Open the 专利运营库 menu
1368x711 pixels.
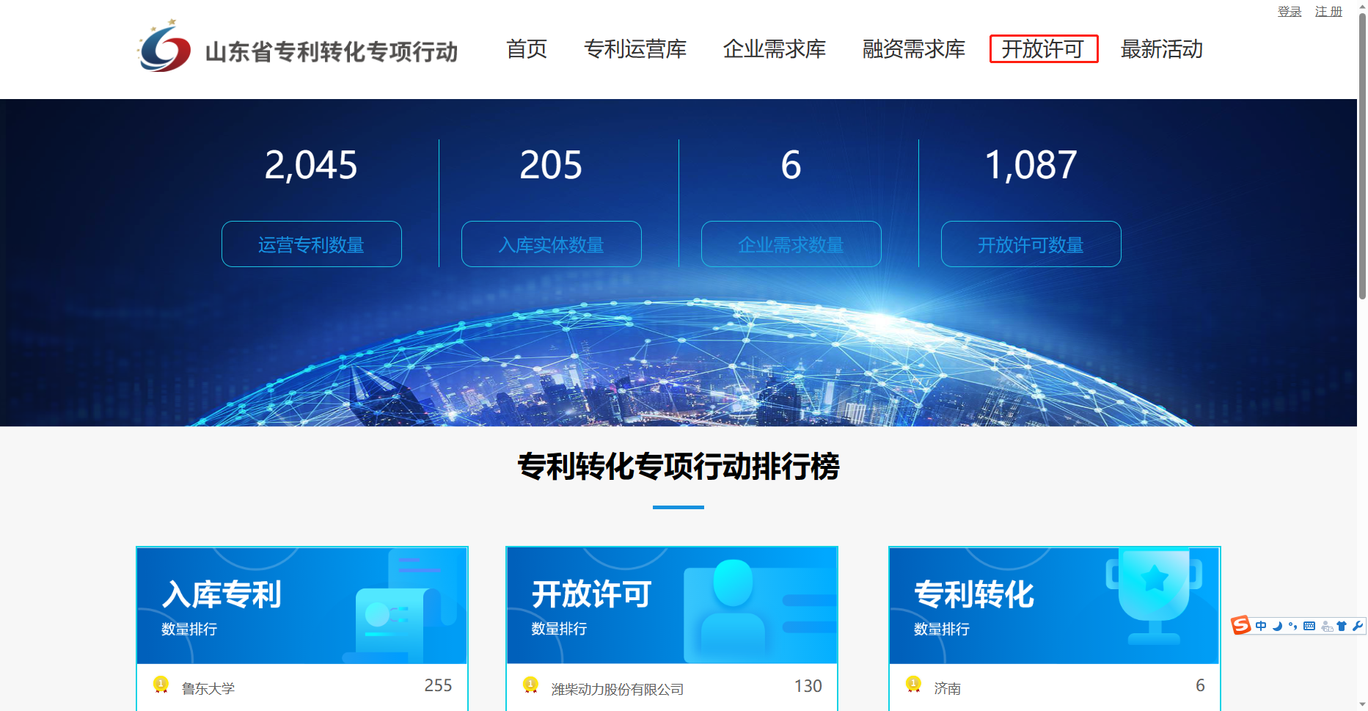tap(635, 49)
